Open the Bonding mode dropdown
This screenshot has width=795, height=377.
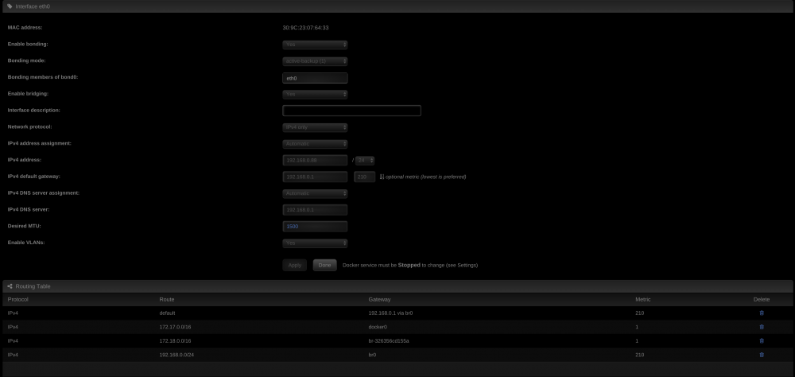(x=315, y=61)
